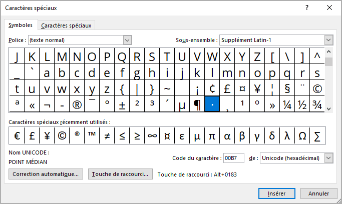342x204 pixels.
Task: Pick the euro € recent symbol
Action: [x=17, y=135]
